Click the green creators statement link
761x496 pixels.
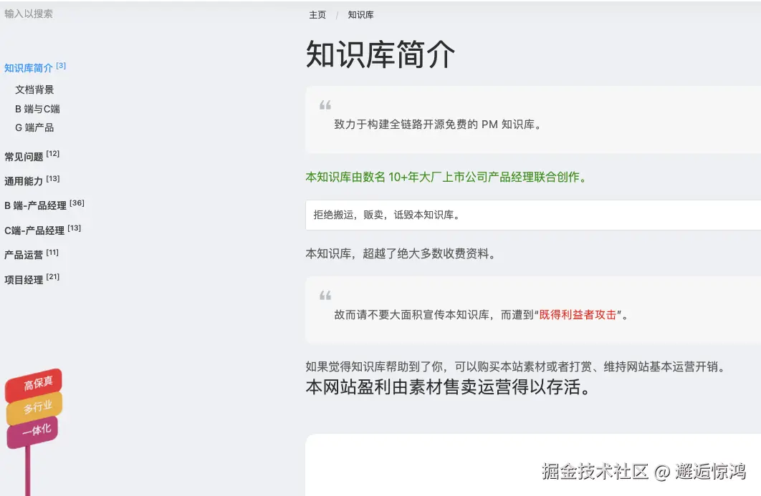coord(446,177)
